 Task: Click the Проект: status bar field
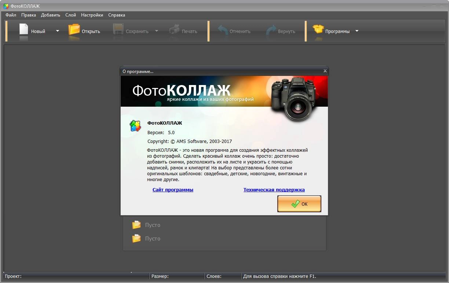(x=76, y=276)
